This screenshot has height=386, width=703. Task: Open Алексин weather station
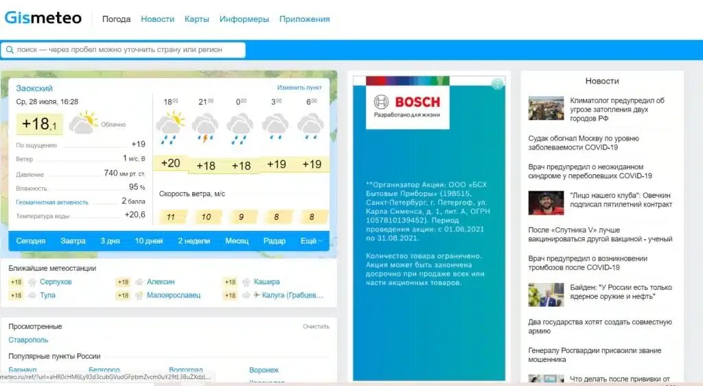[x=161, y=282]
